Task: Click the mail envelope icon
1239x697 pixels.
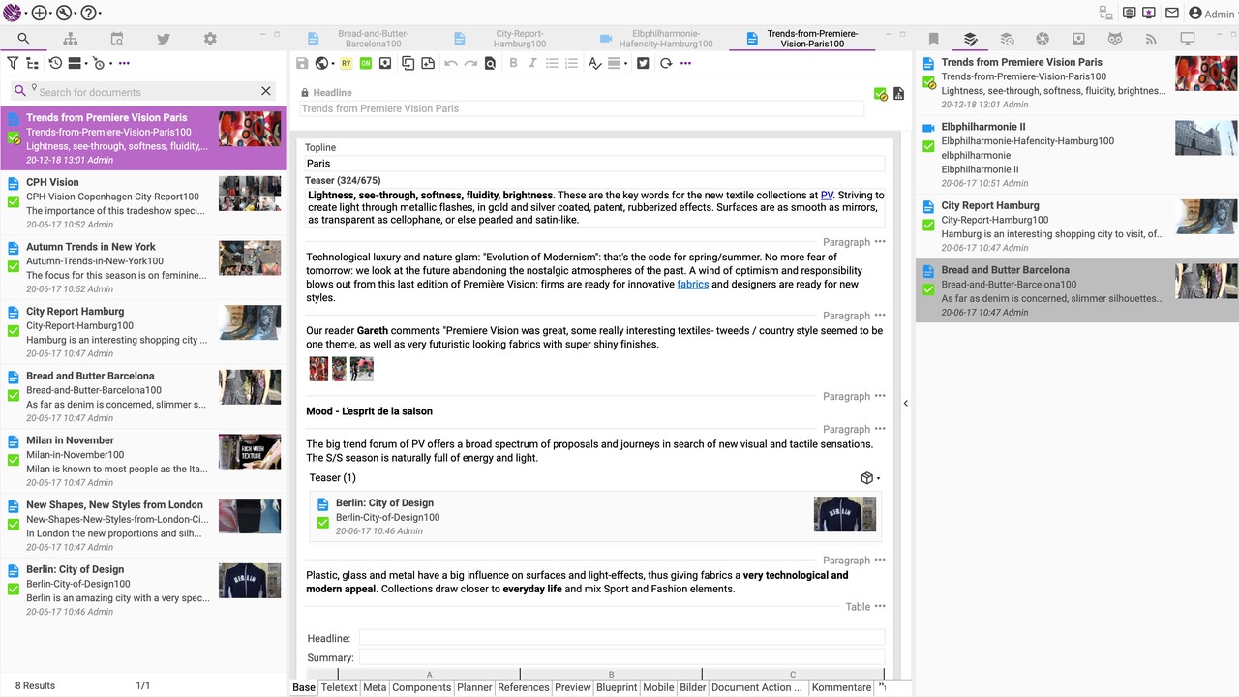Action: click(1171, 14)
